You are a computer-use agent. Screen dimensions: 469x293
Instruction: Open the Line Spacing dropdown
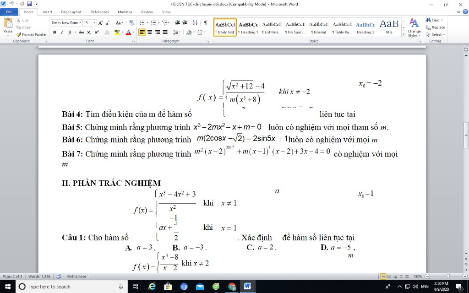point(177,32)
